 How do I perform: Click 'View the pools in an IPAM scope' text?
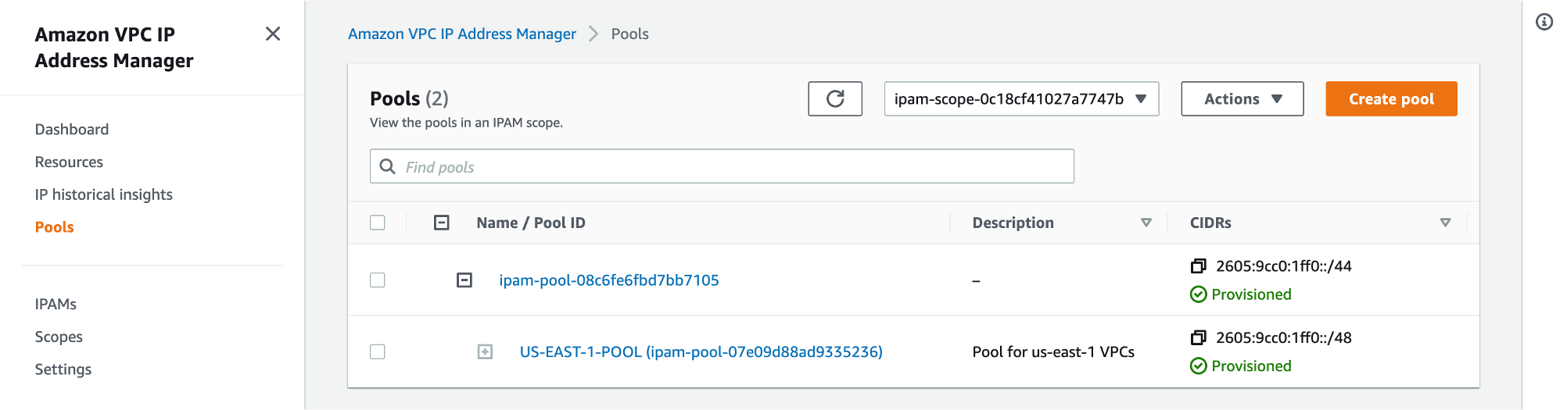(466, 123)
